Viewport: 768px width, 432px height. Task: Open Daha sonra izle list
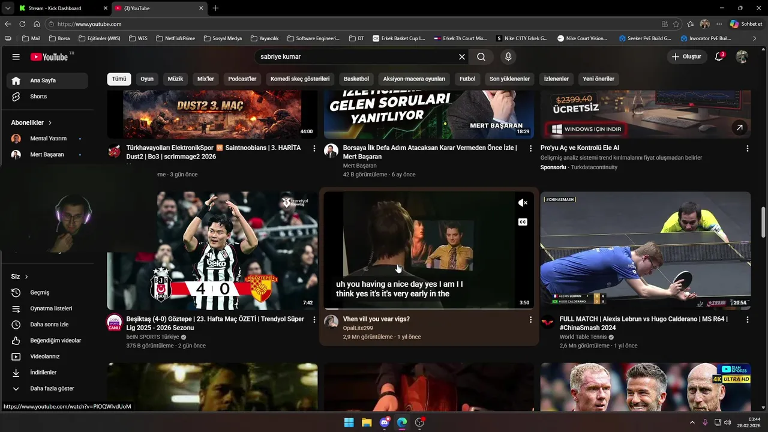click(x=47, y=325)
